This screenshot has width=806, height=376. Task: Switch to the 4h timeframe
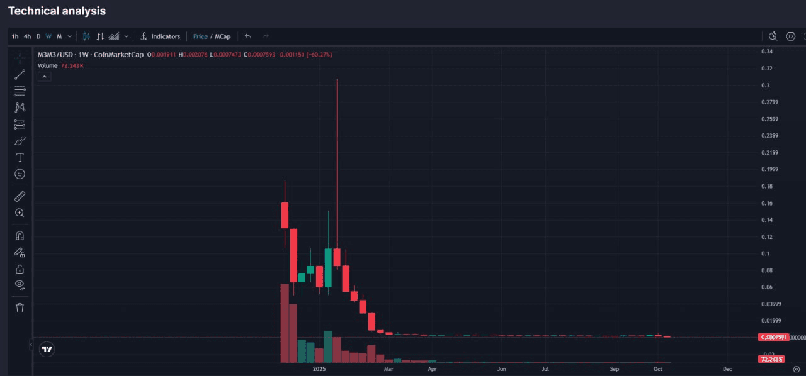[x=27, y=36]
